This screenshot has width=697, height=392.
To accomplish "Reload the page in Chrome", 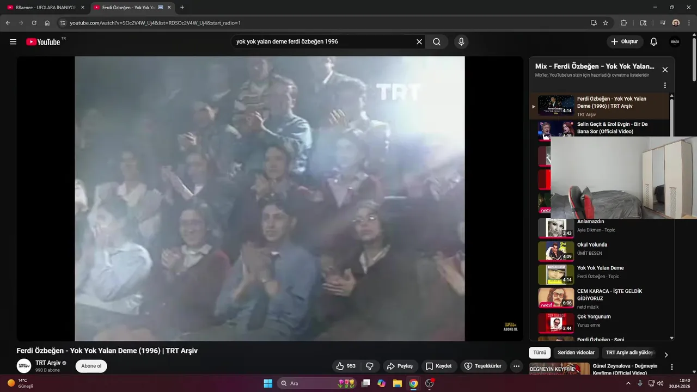I will coord(34,23).
